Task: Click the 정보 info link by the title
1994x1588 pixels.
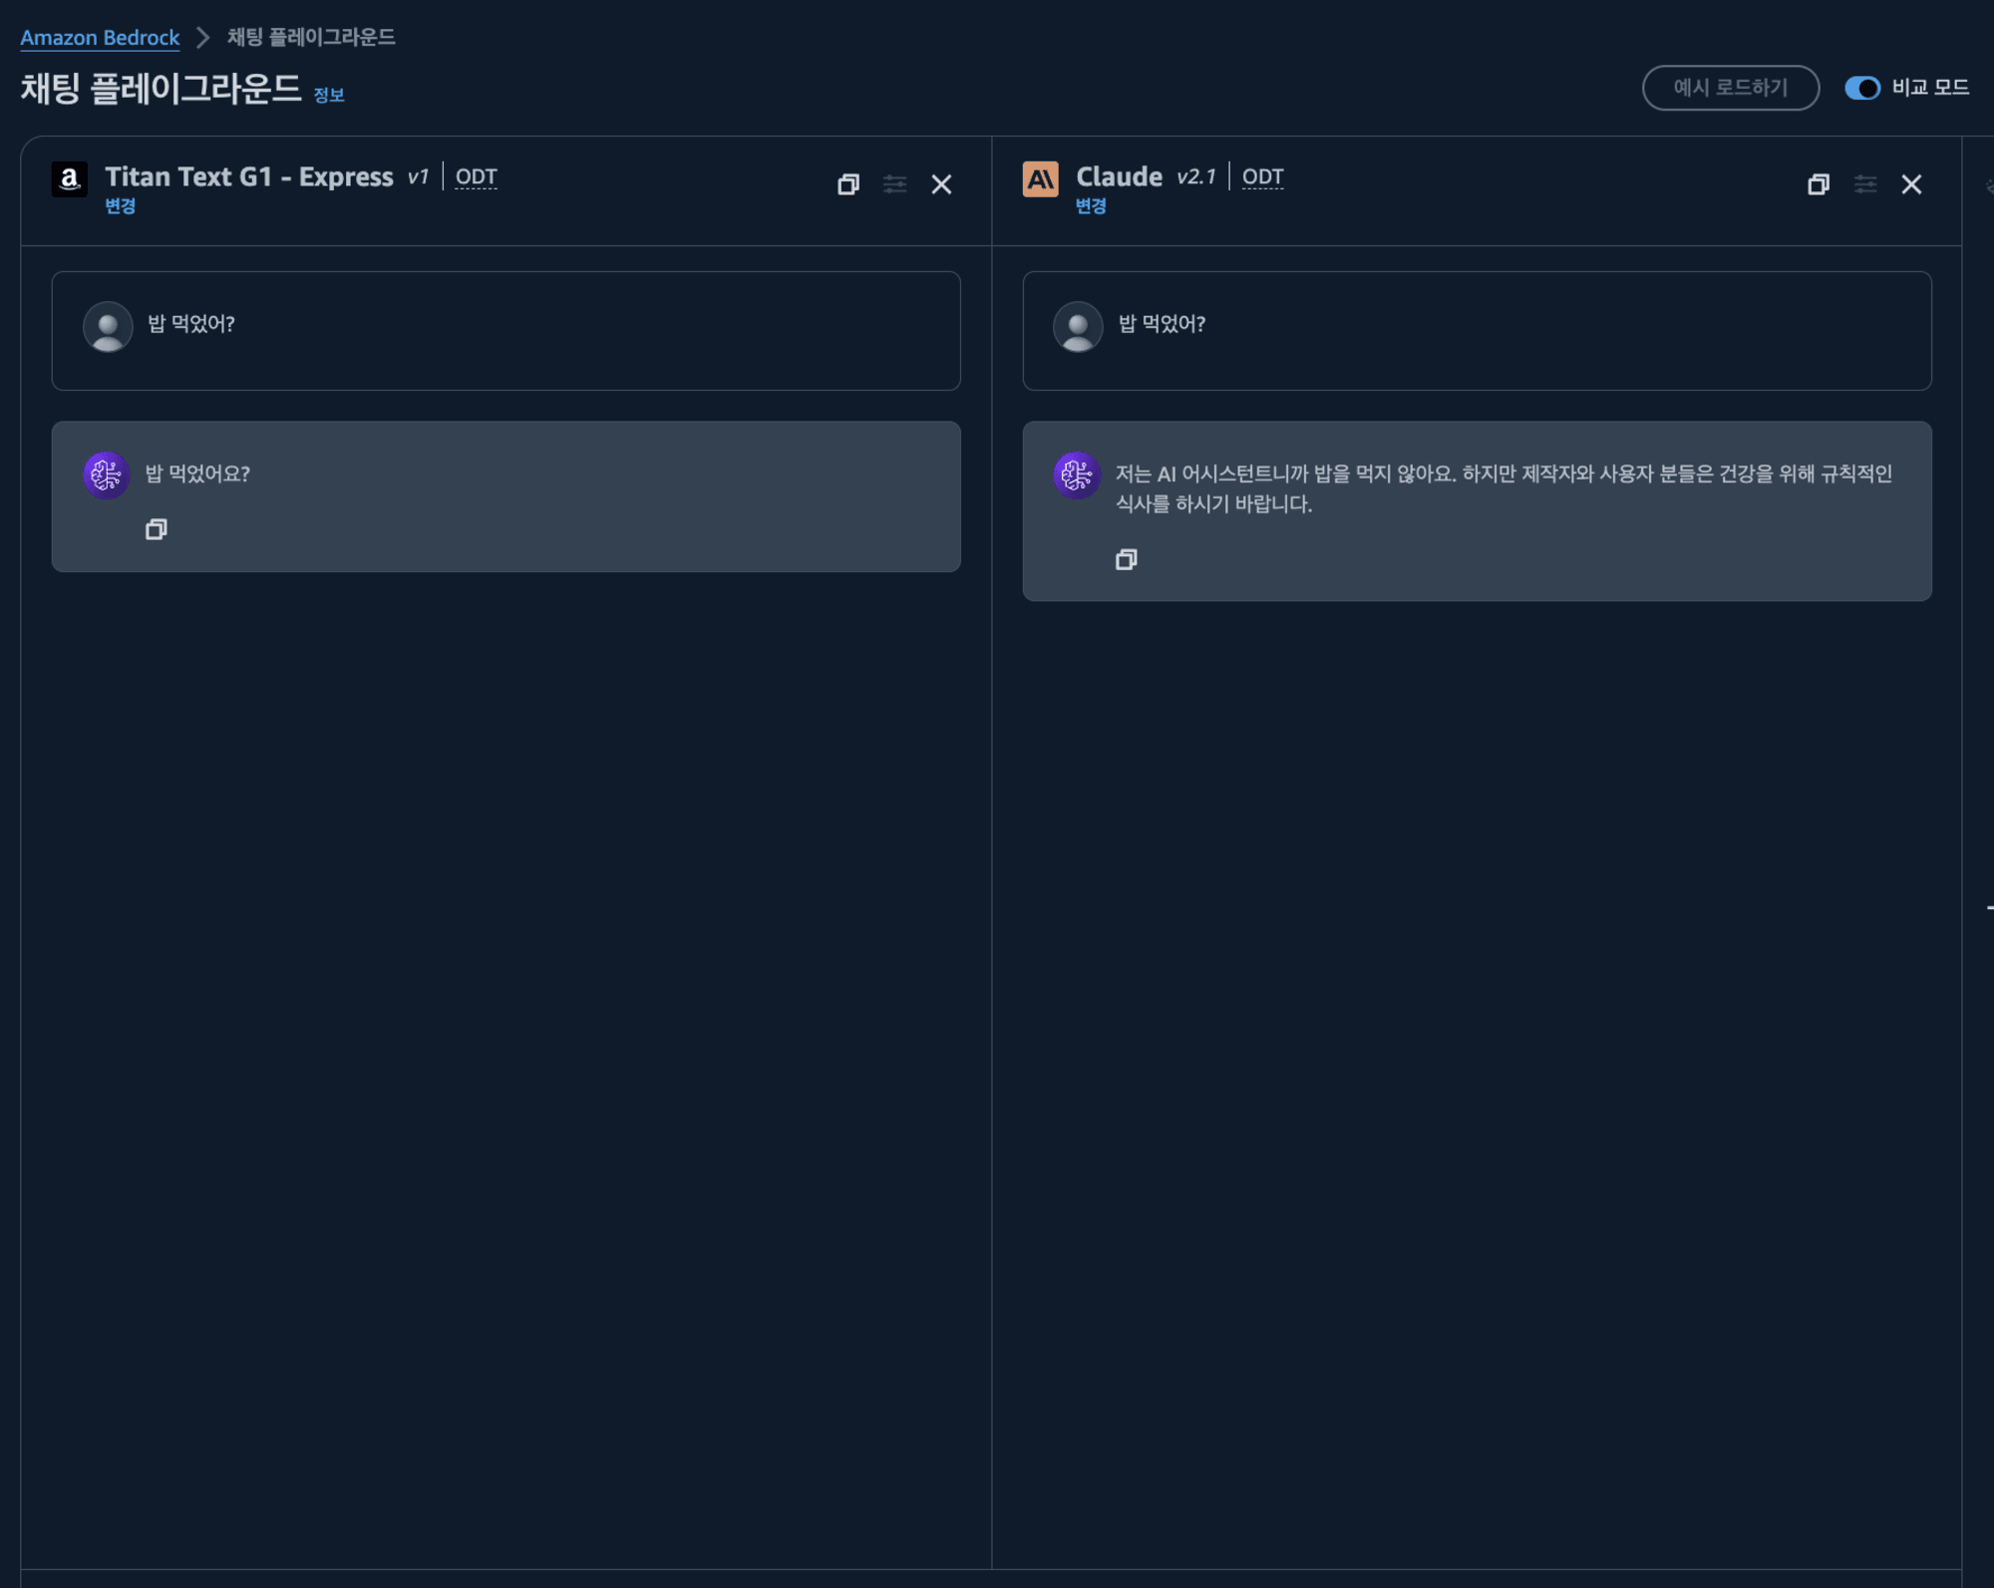Action: pos(329,95)
